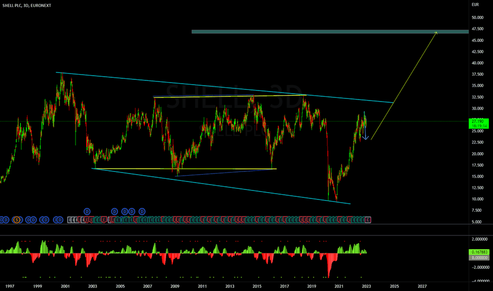Click the 2.000000 indicator axis label
The width and height of the screenshot is (493, 291).
pyautogui.click(x=480, y=239)
